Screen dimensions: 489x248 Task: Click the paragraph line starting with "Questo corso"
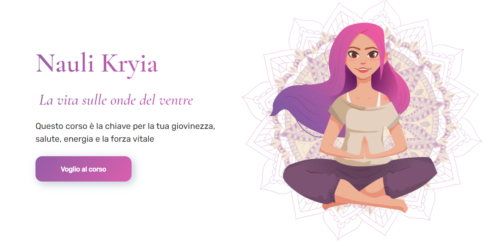tap(125, 126)
